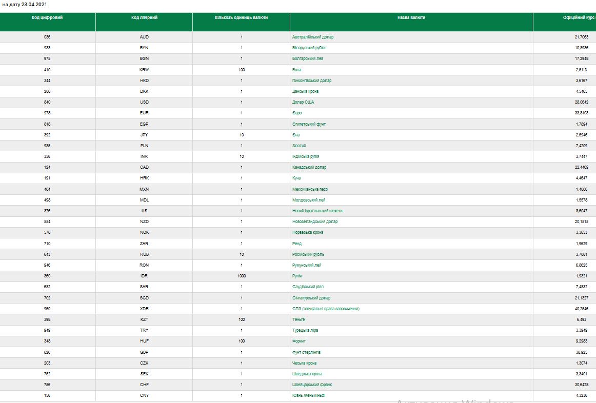Image resolution: width=596 pixels, height=403 pixels.
Task: Click the 'Євро' currency link
Action: 297,113
